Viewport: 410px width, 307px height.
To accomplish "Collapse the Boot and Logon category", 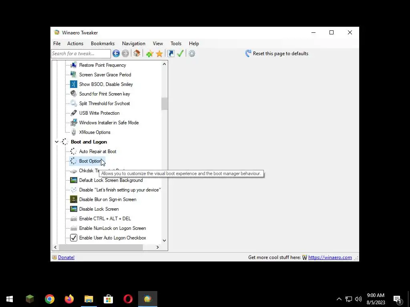I will tap(56, 142).
